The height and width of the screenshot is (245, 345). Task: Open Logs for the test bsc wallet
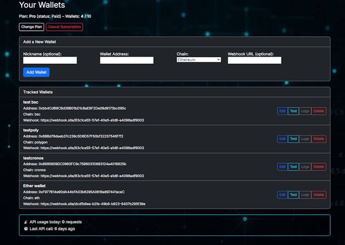[305, 111]
